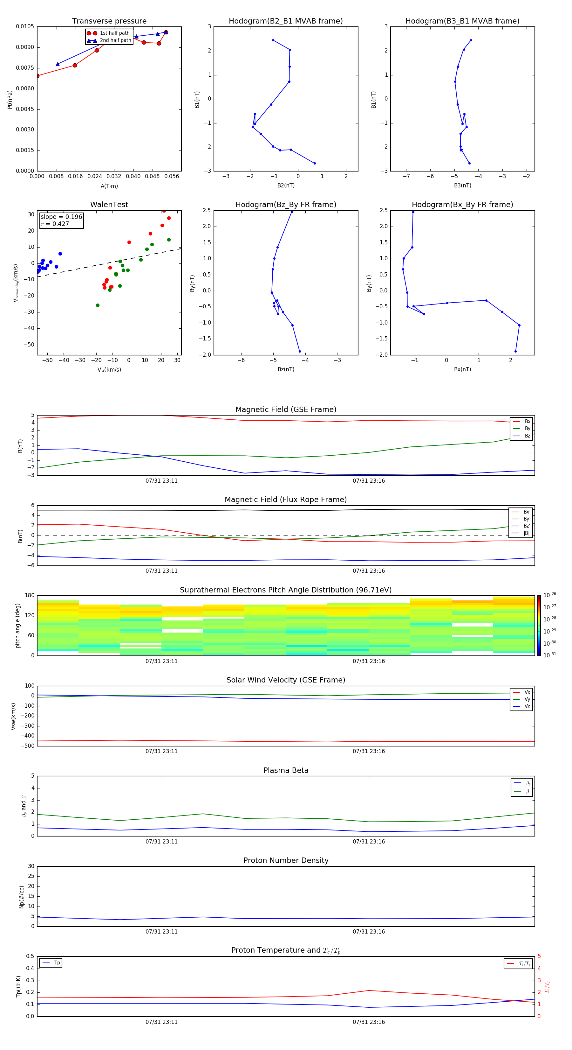Click the Plasma Beta plot title
Viewport: 572px width, 1050px height.
[x=286, y=771]
